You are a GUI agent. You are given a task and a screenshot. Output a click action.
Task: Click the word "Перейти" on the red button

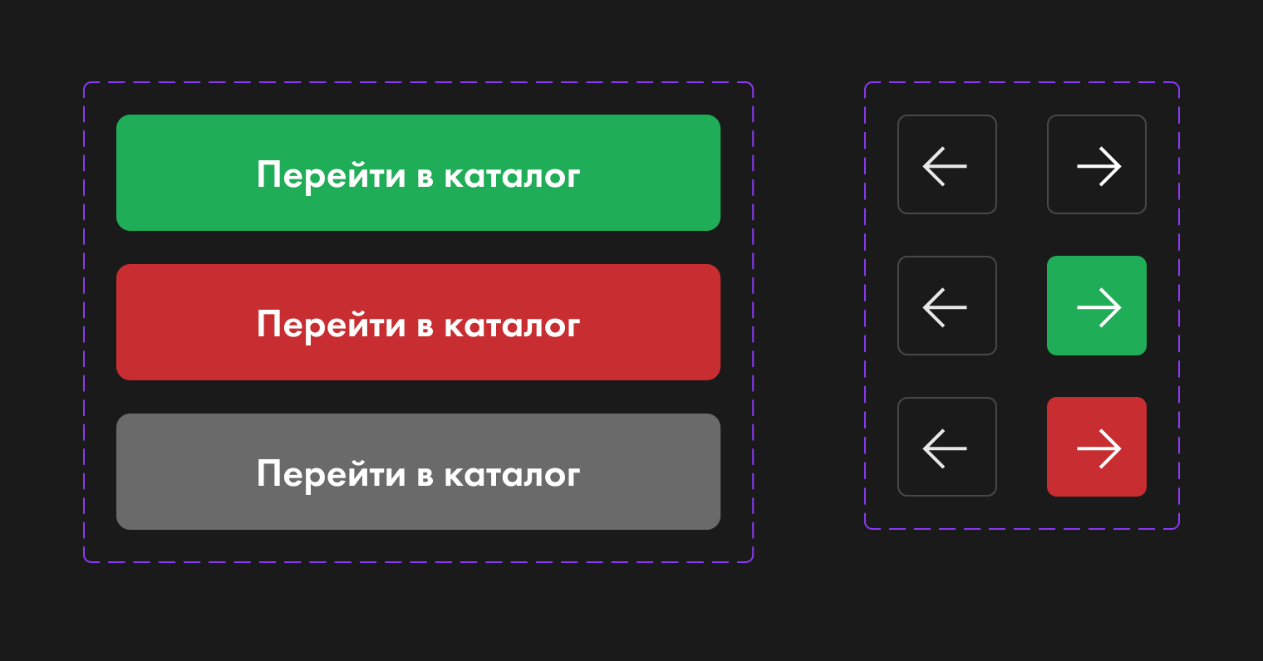332,325
